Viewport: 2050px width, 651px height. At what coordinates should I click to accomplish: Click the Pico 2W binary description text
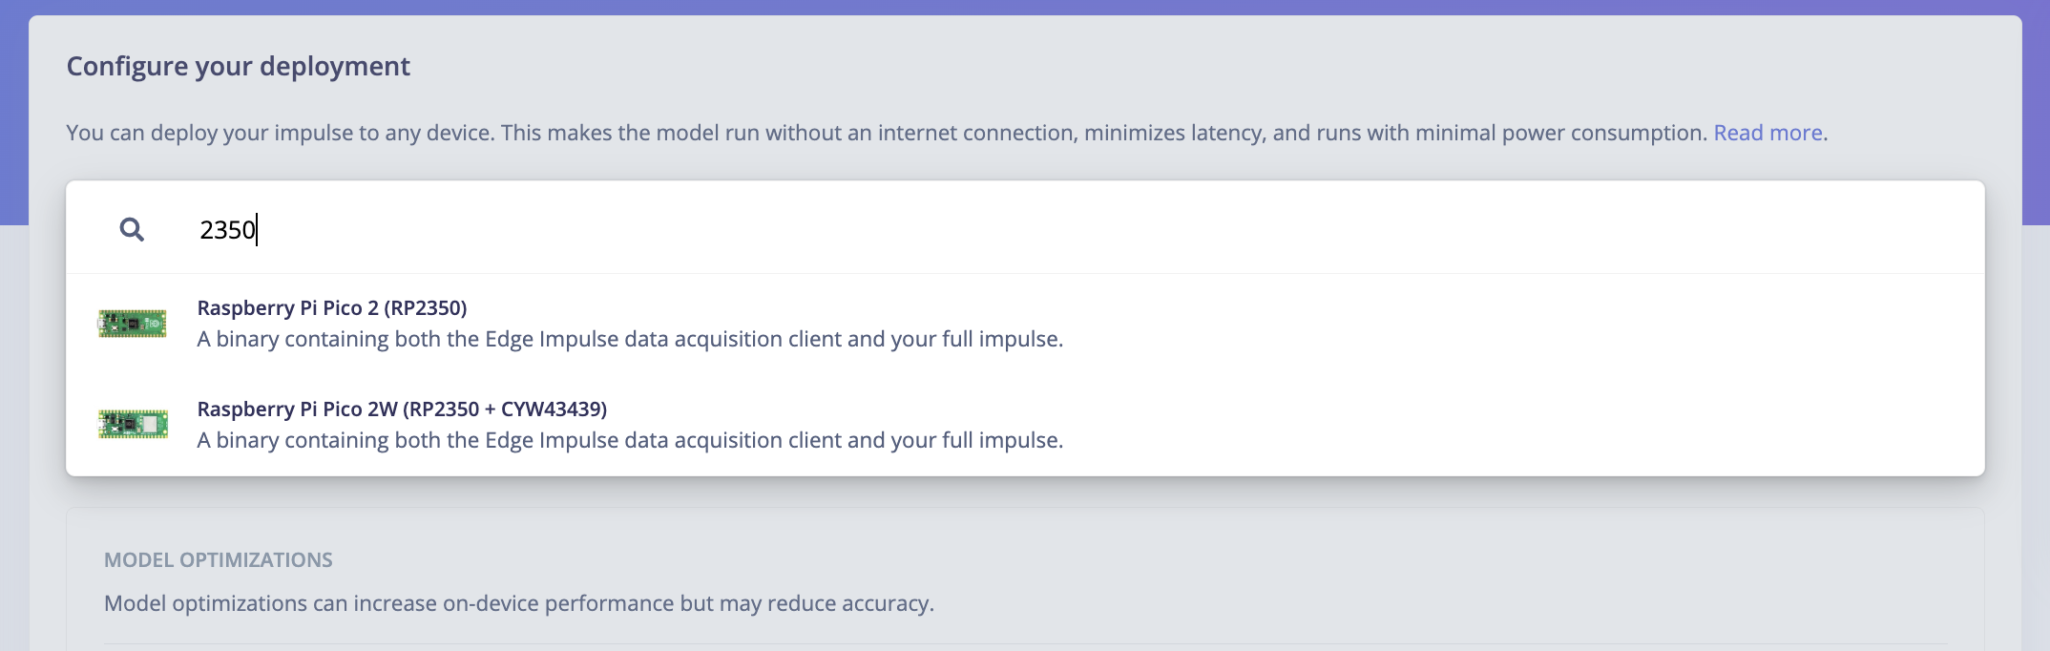[x=630, y=440]
